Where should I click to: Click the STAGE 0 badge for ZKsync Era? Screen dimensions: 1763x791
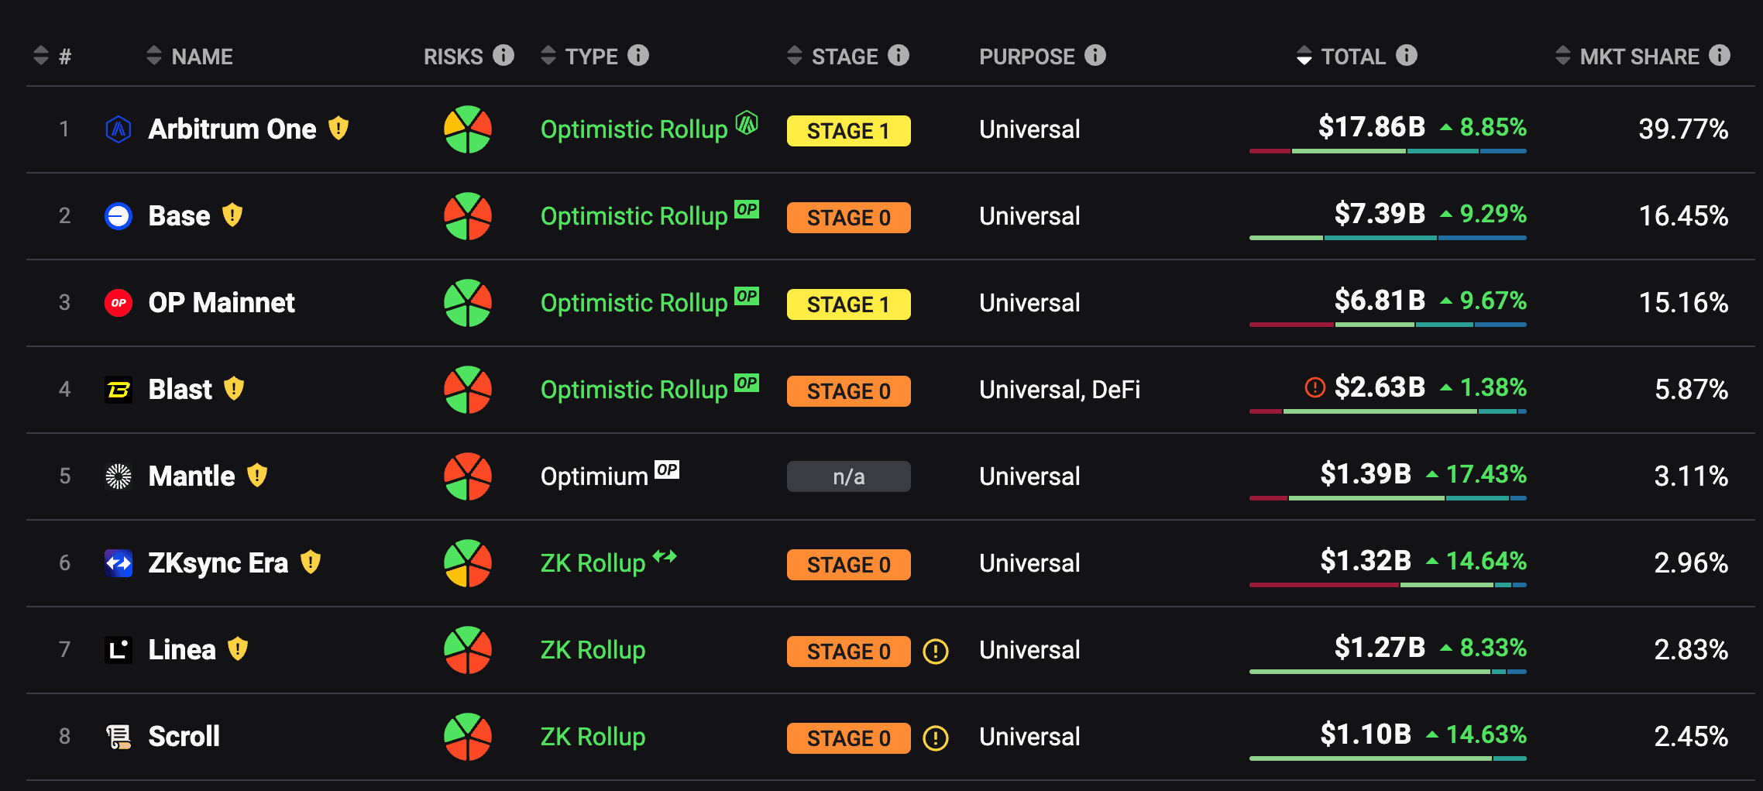848,565
